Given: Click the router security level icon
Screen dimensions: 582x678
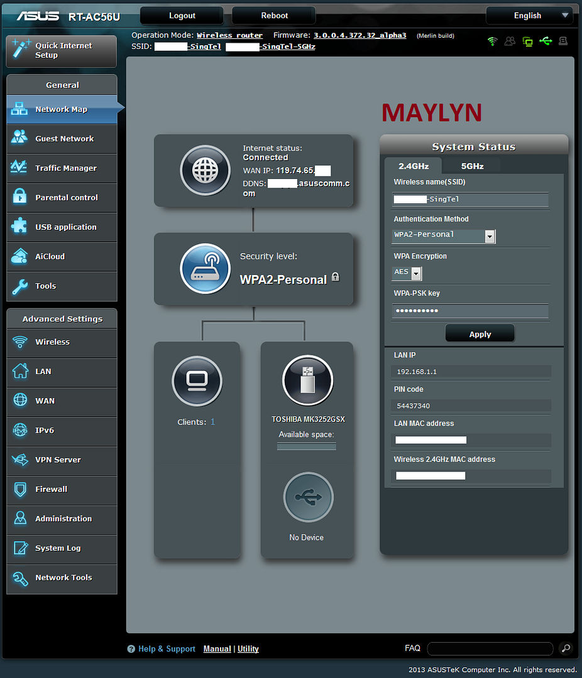Looking at the screenshot, I should (x=205, y=269).
